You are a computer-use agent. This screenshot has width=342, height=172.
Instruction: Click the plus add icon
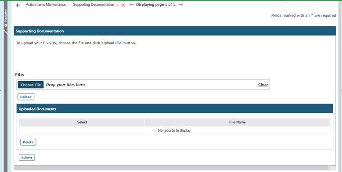click(x=18, y=5)
